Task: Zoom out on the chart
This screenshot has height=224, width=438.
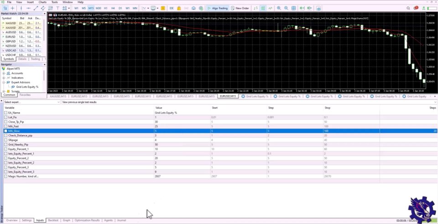Action: (x=286, y=8)
